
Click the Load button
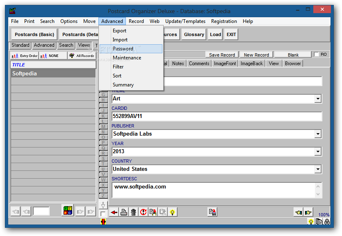click(215, 34)
